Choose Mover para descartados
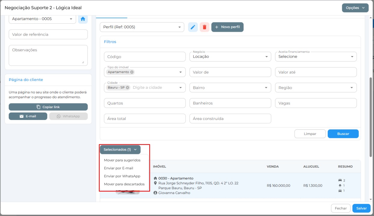This screenshot has width=374, height=216. pos(124,184)
